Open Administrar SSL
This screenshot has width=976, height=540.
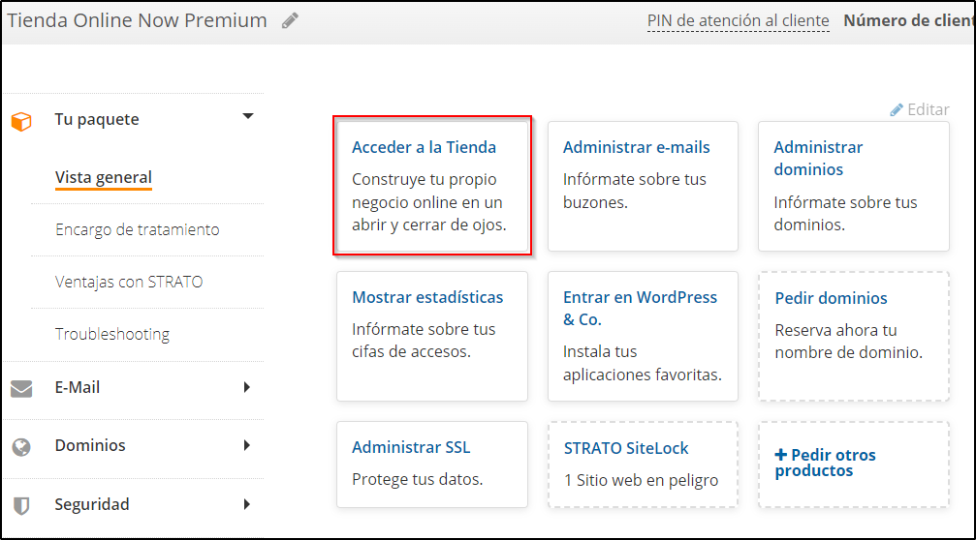pos(411,447)
